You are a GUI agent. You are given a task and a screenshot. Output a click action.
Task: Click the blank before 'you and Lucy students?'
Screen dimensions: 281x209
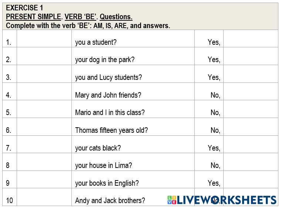[44, 74]
